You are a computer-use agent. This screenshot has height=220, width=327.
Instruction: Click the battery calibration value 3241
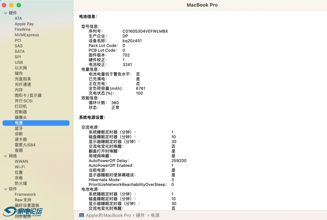pyautogui.click(x=127, y=65)
